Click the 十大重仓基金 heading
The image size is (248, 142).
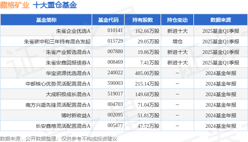pyautogui.click(x=55, y=5)
